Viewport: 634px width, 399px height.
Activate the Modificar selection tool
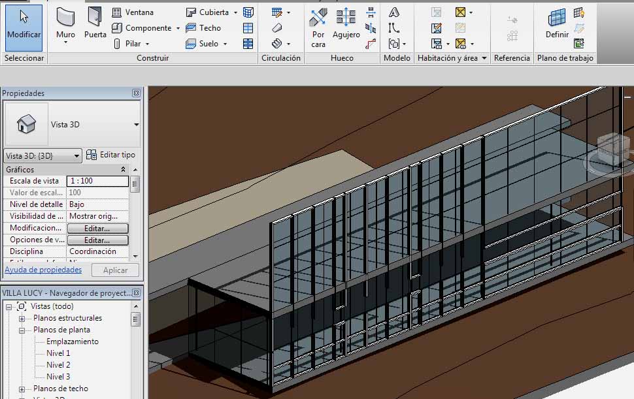[x=24, y=25]
